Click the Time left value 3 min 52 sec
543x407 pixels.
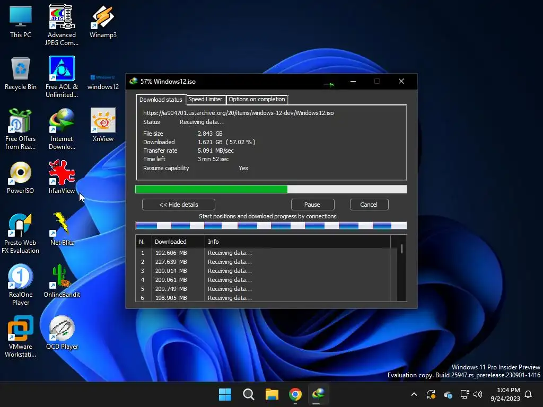(213, 159)
